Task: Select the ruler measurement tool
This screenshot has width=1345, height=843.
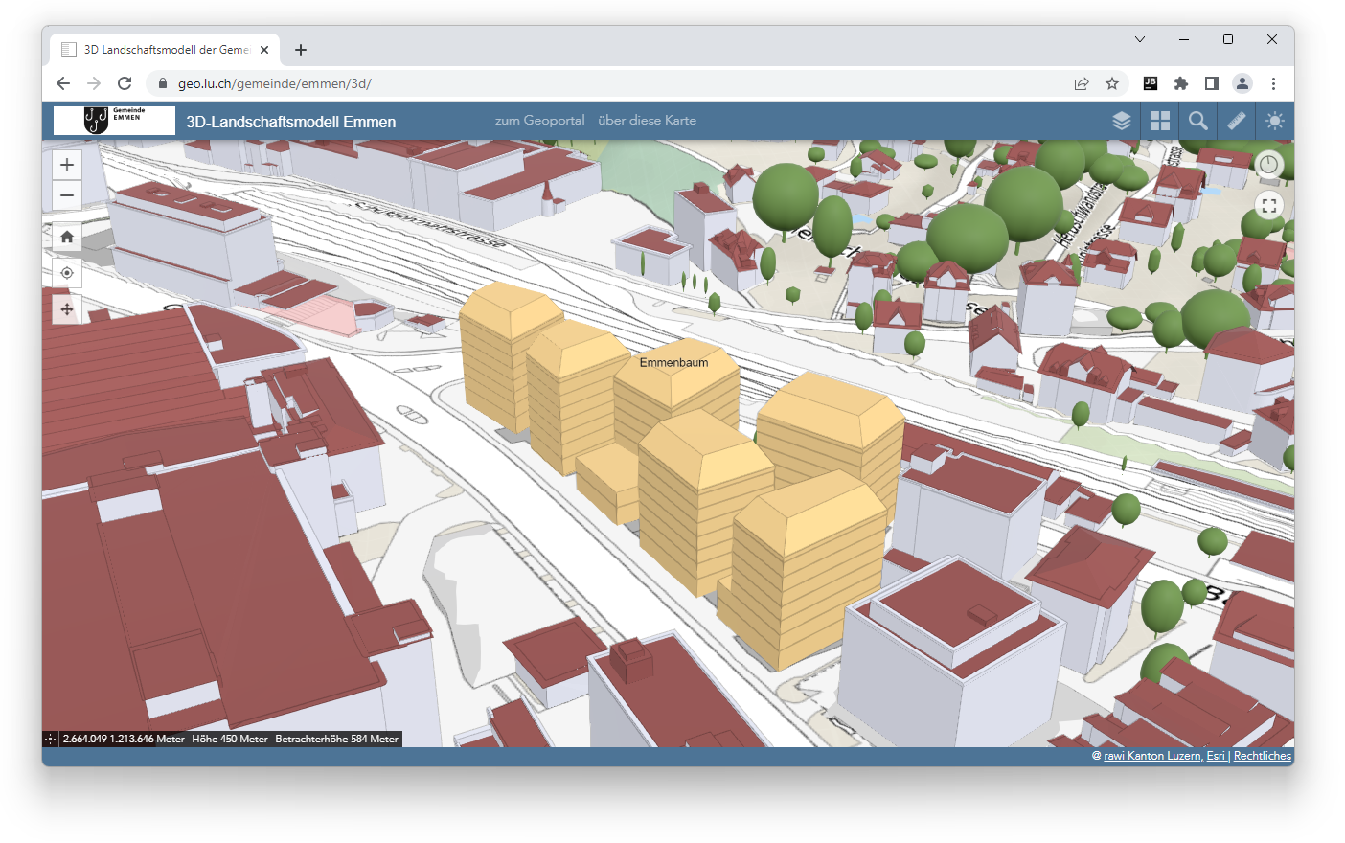Action: point(1236,121)
